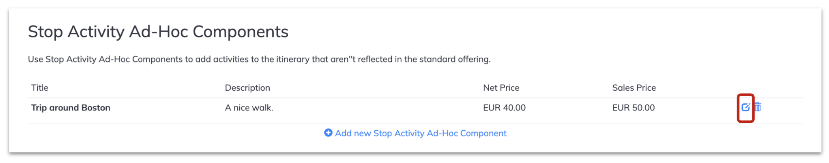Screen dimensions: 829x163
Task: Edit the Trip around Boston component
Action: click(x=745, y=107)
